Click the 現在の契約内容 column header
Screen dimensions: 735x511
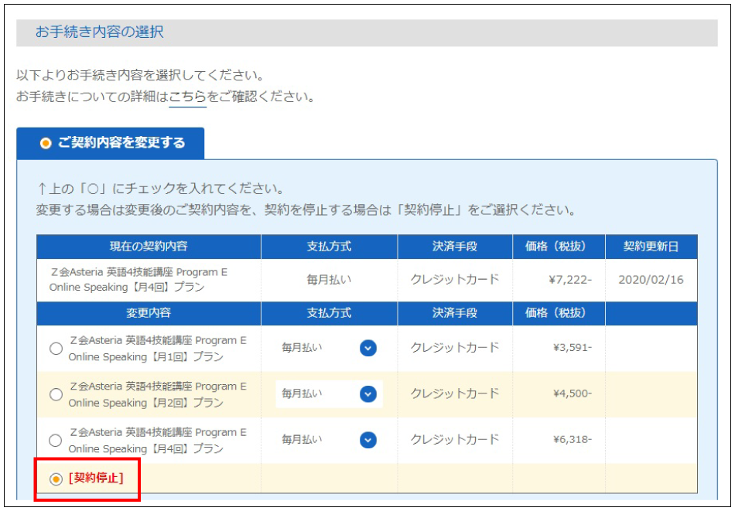149,247
